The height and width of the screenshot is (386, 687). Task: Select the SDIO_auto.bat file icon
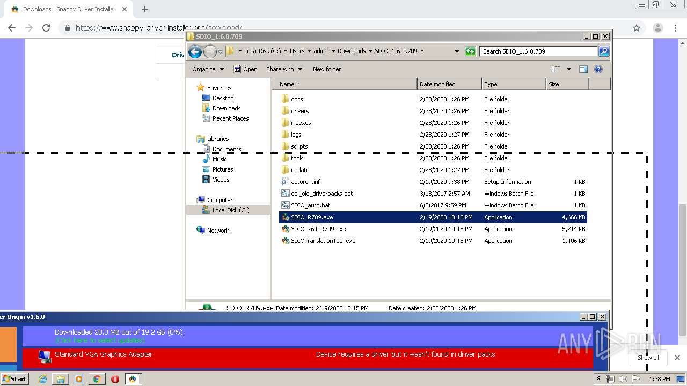[x=285, y=205]
